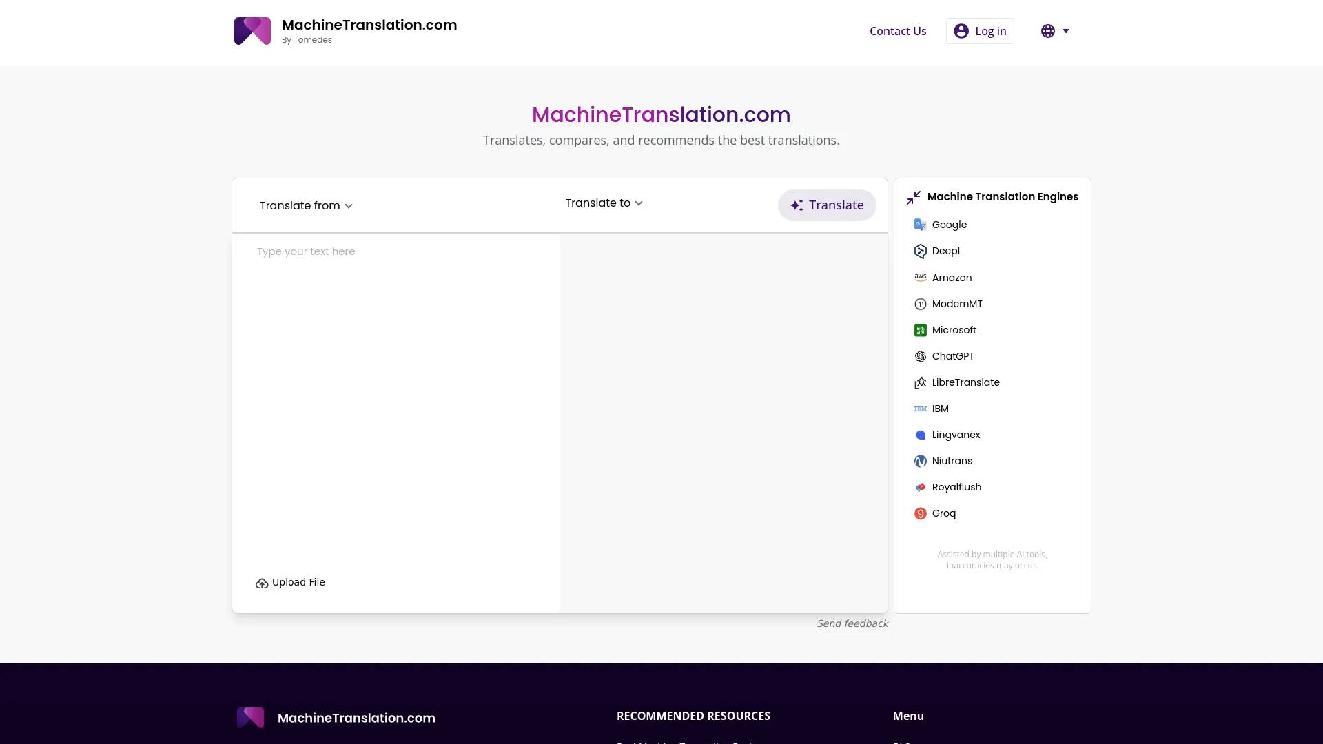Image resolution: width=1323 pixels, height=744 pixels.
Task: Open the Send feedback link
Action: point(852,623)
